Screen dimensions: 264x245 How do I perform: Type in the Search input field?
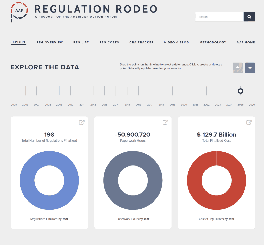pos(219,17)
